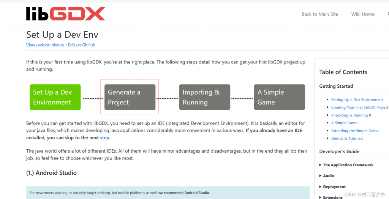Expand the Extensions section

click(332, 197)
